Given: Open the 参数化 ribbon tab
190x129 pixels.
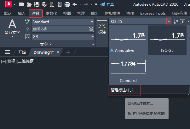Looking at the screenshot, I should (51, 13).
